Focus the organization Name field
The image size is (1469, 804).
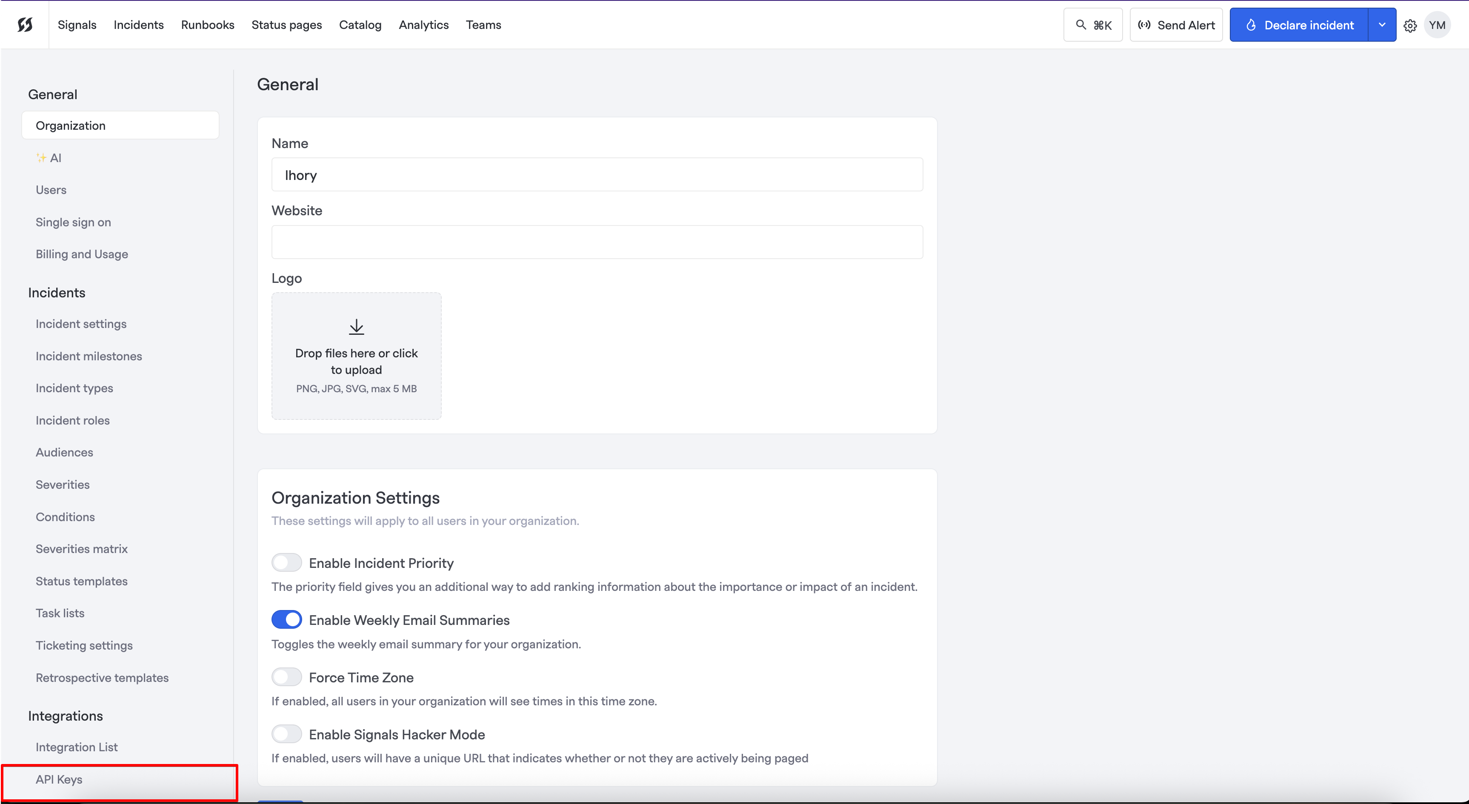click(x=597, y=175)
